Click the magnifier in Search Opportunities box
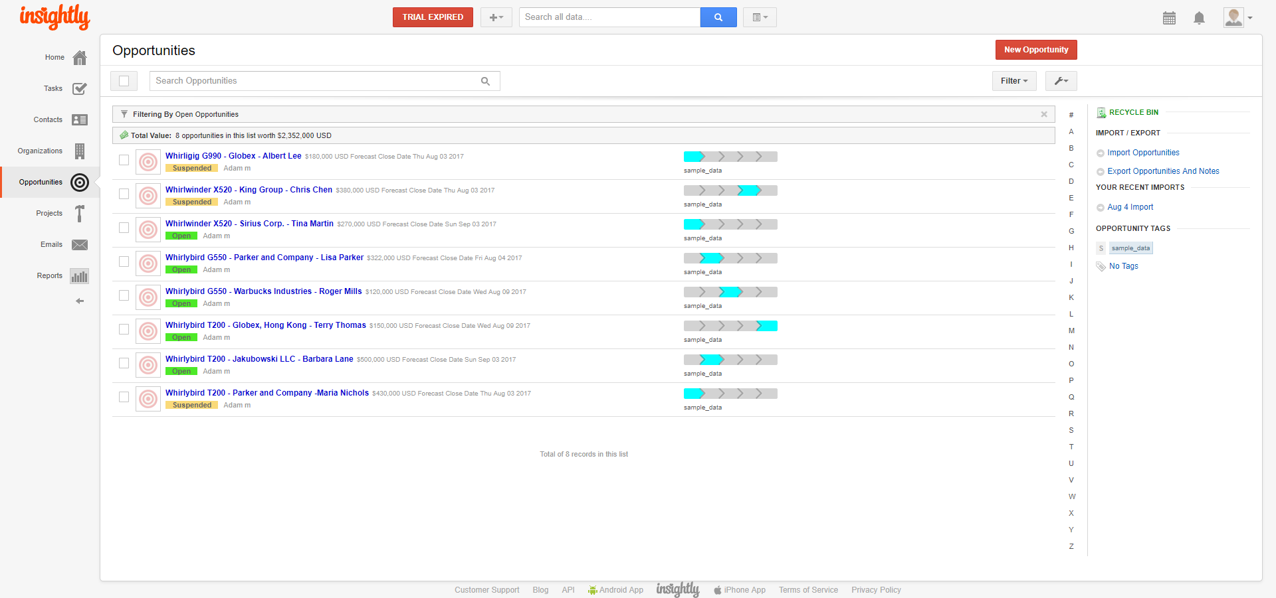The height and width of the screenshot is (598, 1276). 485,81
